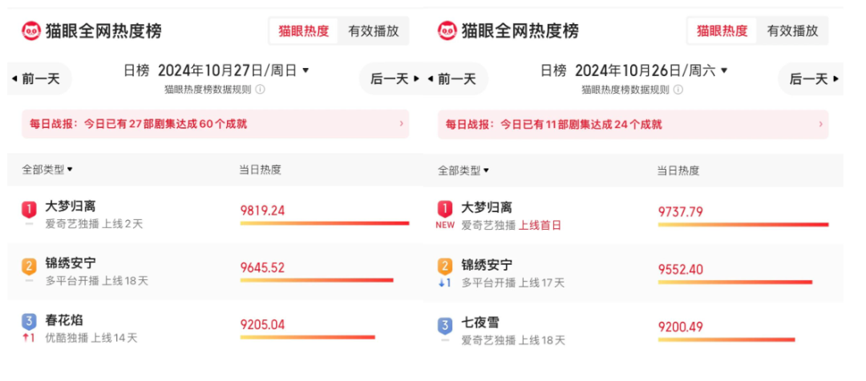
Task: Click the heat bar under 9819.24
Action: click(325, 223)
